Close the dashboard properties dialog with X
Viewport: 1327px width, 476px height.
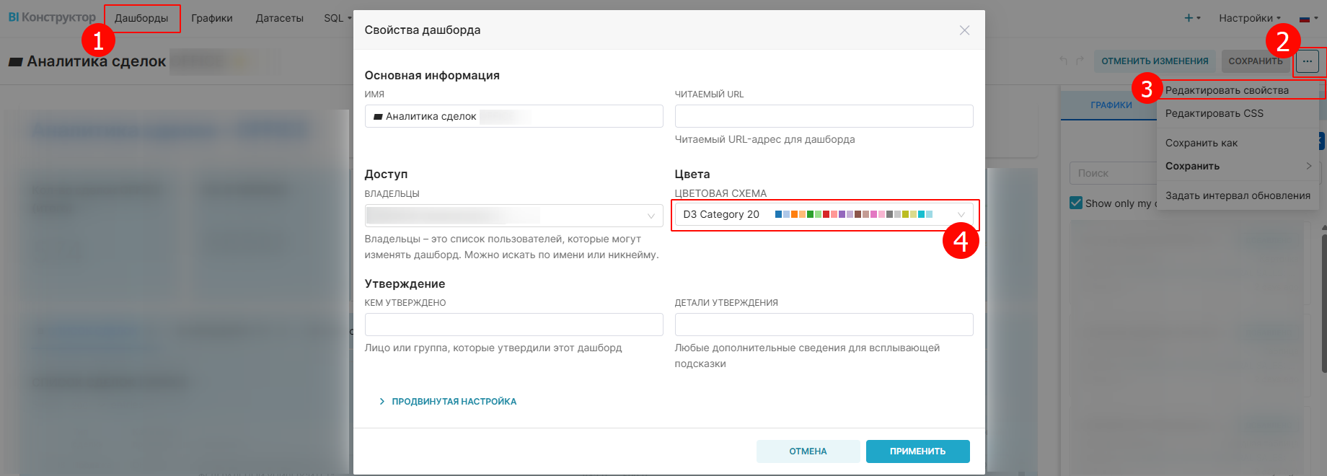(964, 31)
